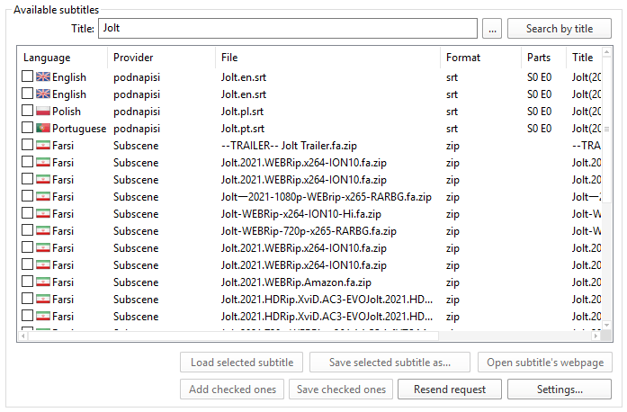Check the Portuguese Jolt.pt.srt checkbox
This screenshot has height=412, width=627.
tap(27, 128)
